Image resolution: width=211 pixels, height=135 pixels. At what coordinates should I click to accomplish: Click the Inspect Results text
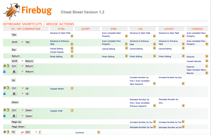(194, 61)
